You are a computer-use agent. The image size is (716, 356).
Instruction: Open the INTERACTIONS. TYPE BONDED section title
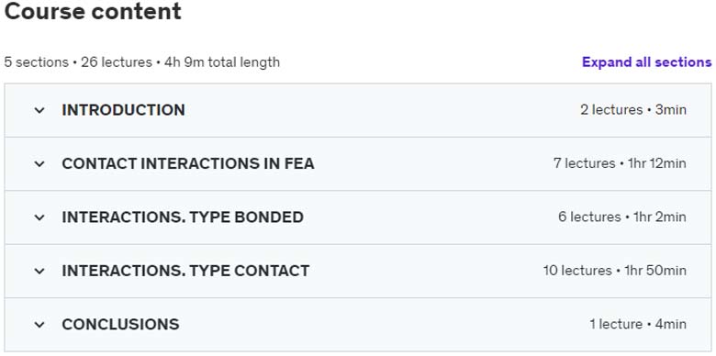183,217
